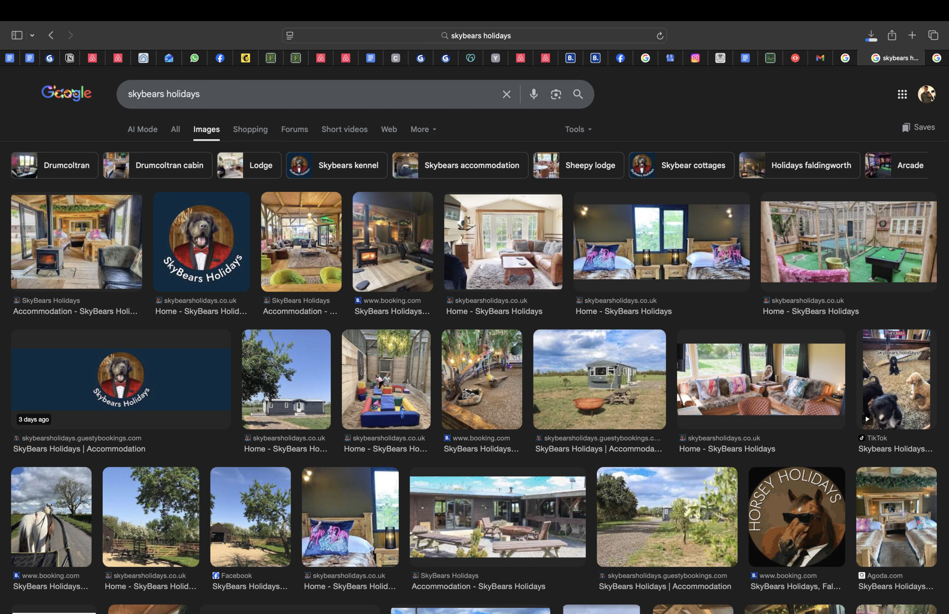The height and width of the screenshot is (614, 949).
Task: Start voice search with microphone icon
Action: coord(533,94)
